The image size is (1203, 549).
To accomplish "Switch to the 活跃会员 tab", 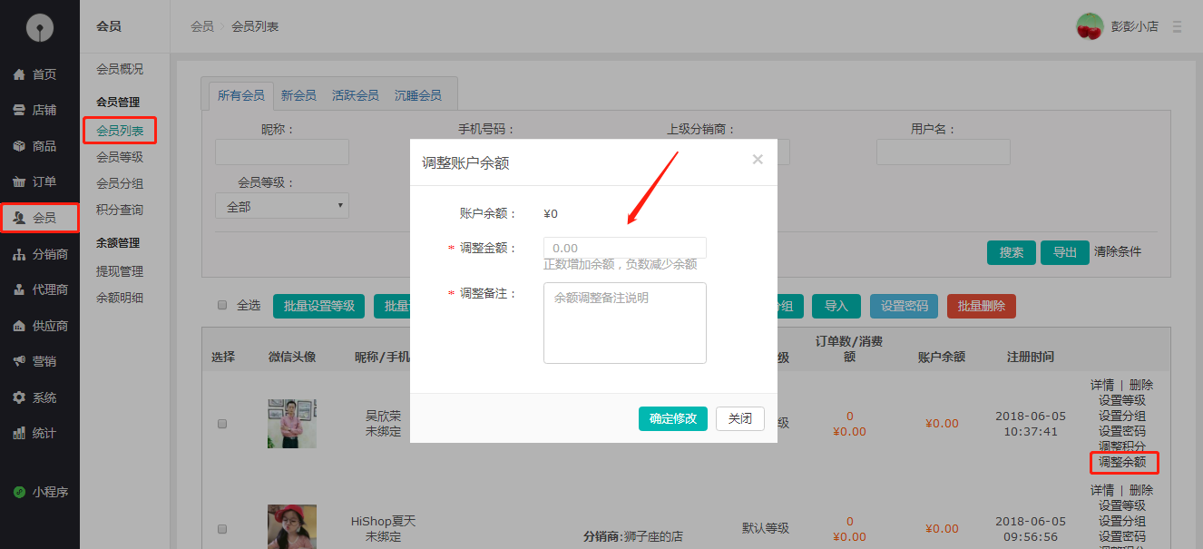I will pos(355,93).
